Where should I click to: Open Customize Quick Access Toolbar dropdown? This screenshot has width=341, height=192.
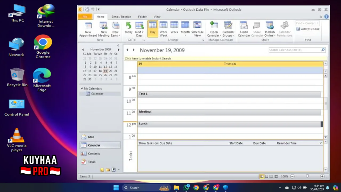click(98, 9)
